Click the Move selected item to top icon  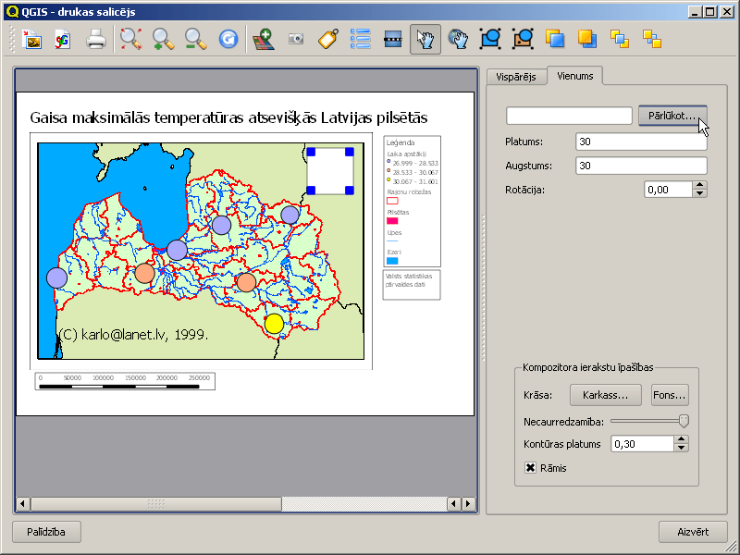click(x=620, y=39)
